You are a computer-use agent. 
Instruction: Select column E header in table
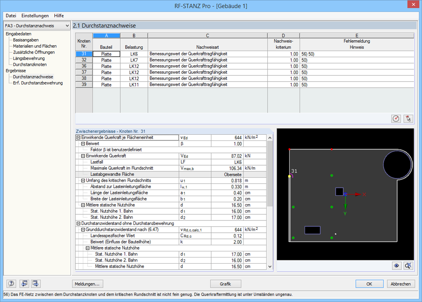[x=356, y=35]
